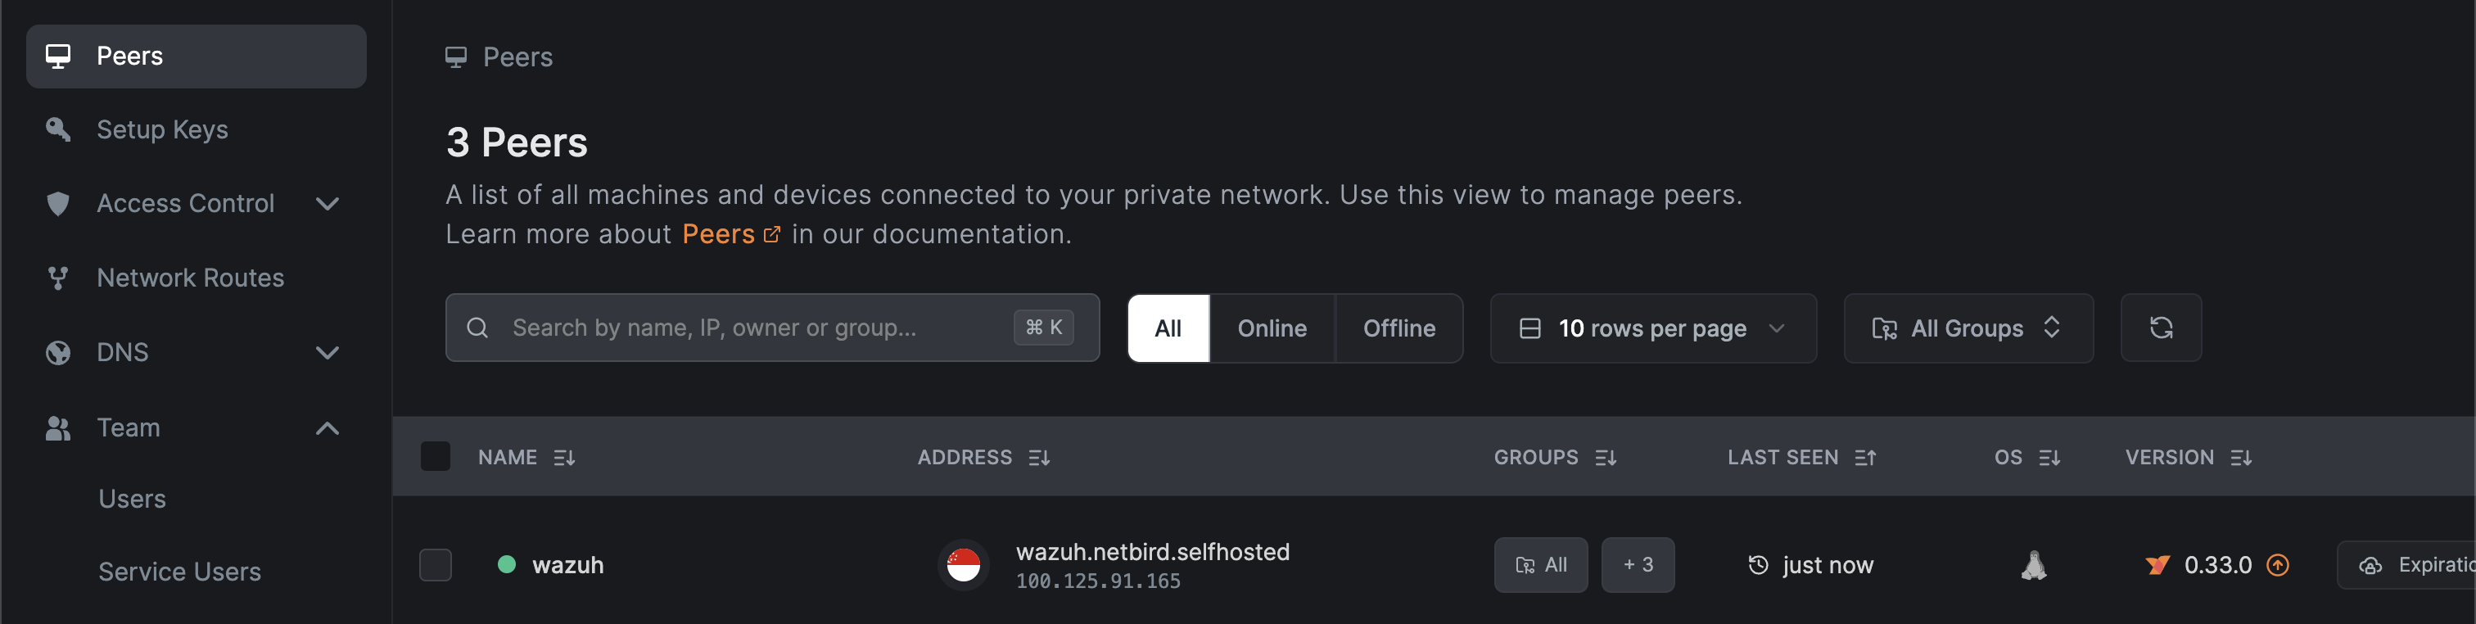Sort peers by Version column icon

(2240, 458)
